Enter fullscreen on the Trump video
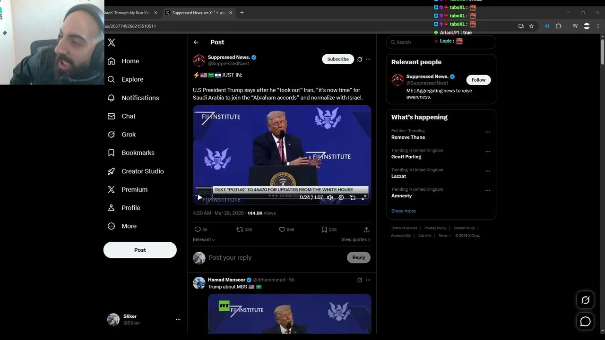The image size is (605, 340). point(364,197)
